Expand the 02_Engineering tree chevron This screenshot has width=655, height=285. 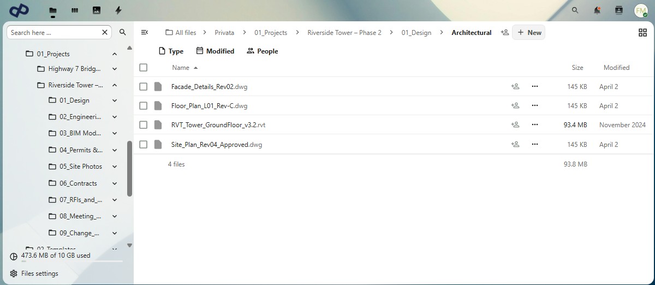click(115, 117)
